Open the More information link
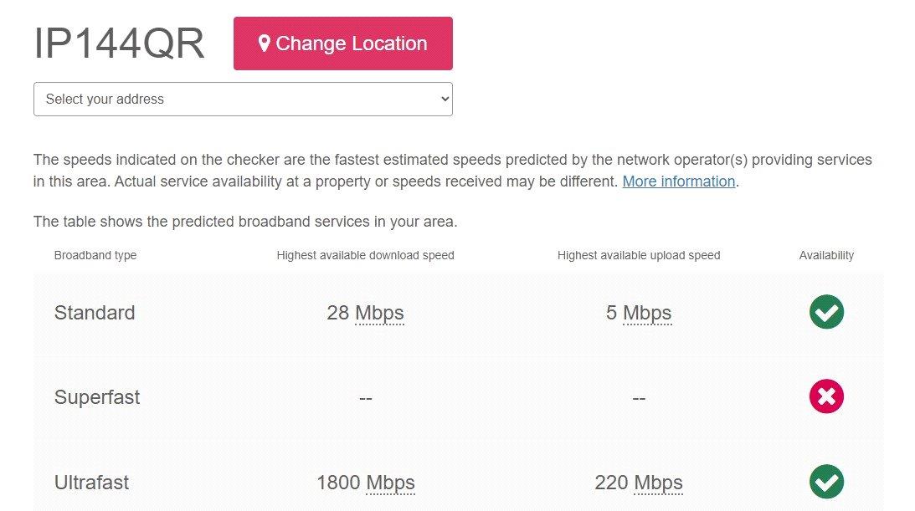Screen dimensions: 915x511 [x=679, y=181]
